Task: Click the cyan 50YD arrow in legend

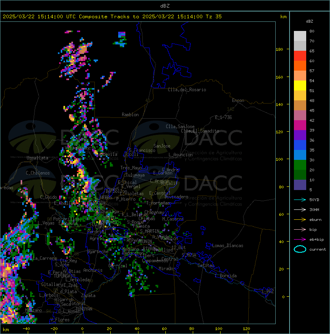Action: pyautogui.click(x=300, y=200)
